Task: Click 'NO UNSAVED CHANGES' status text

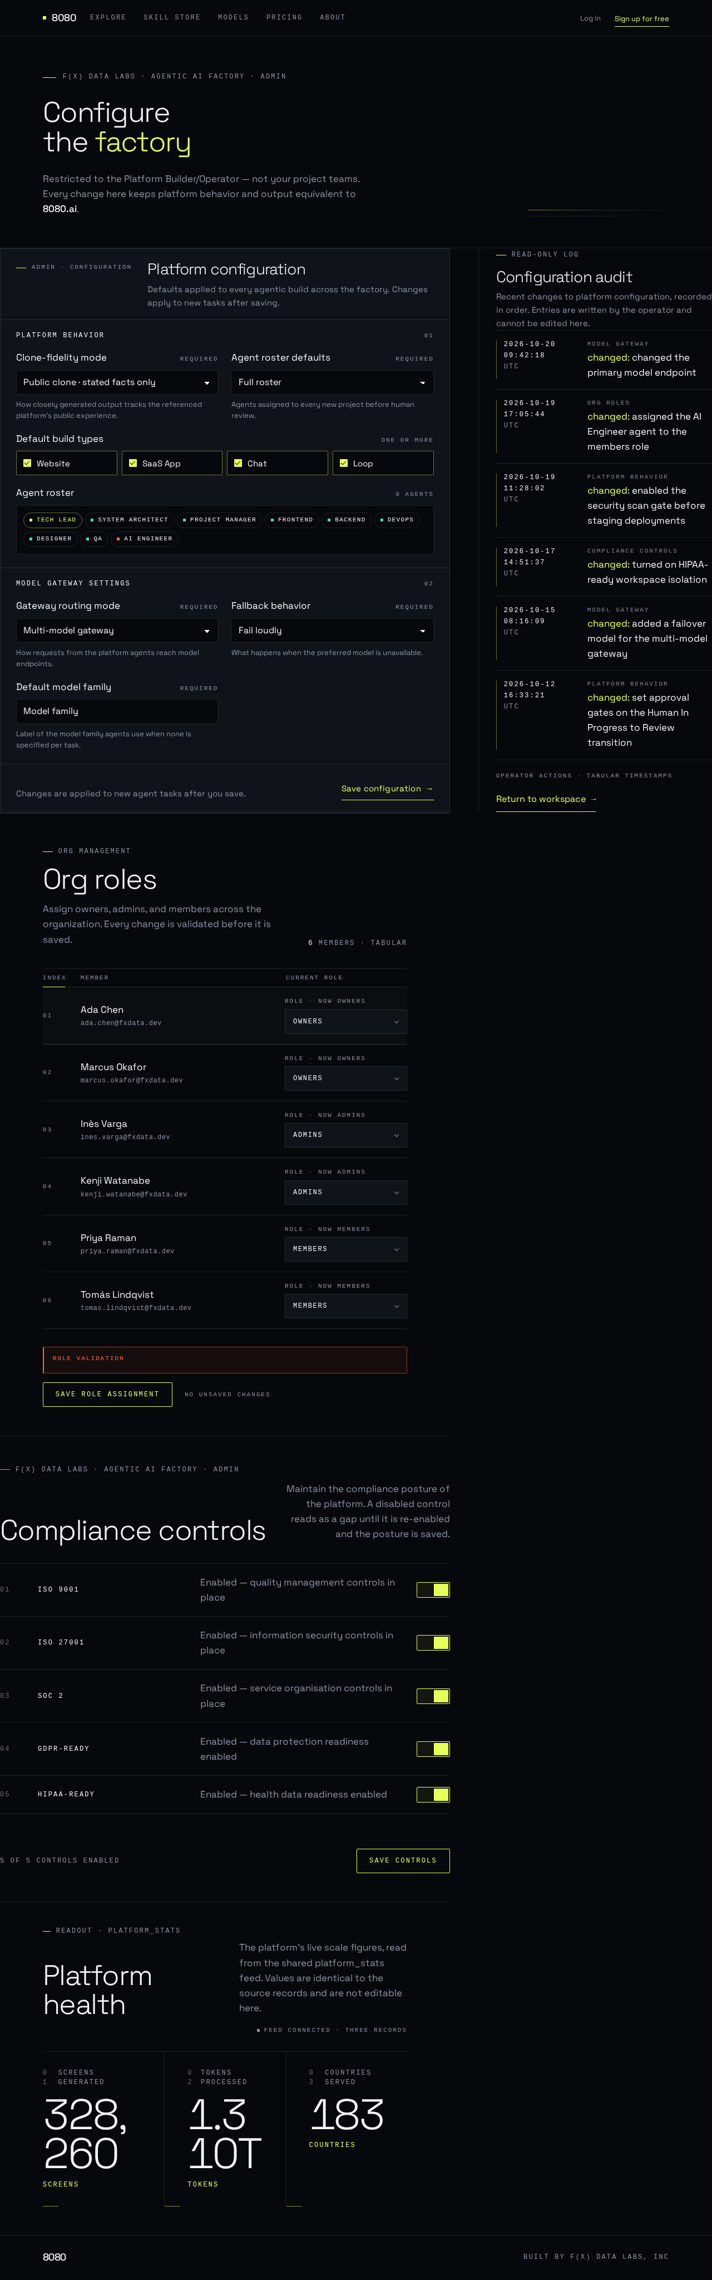Action: [x=228, y=1394]
